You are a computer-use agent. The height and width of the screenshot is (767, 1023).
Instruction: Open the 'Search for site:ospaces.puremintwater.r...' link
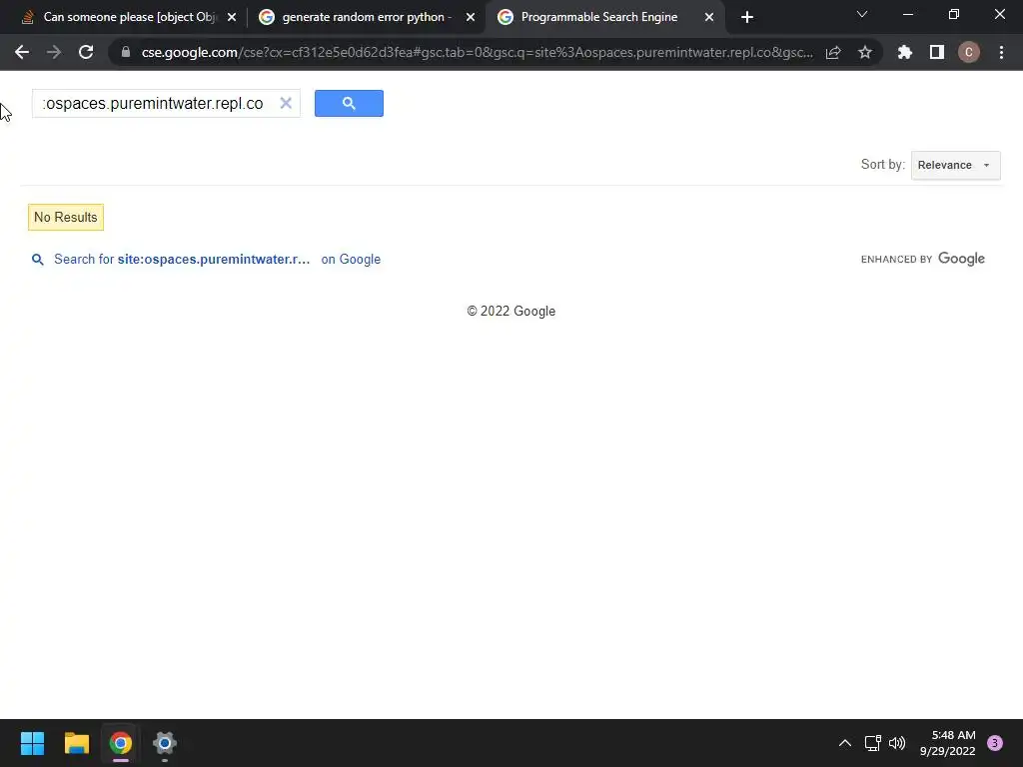[182, 259]
